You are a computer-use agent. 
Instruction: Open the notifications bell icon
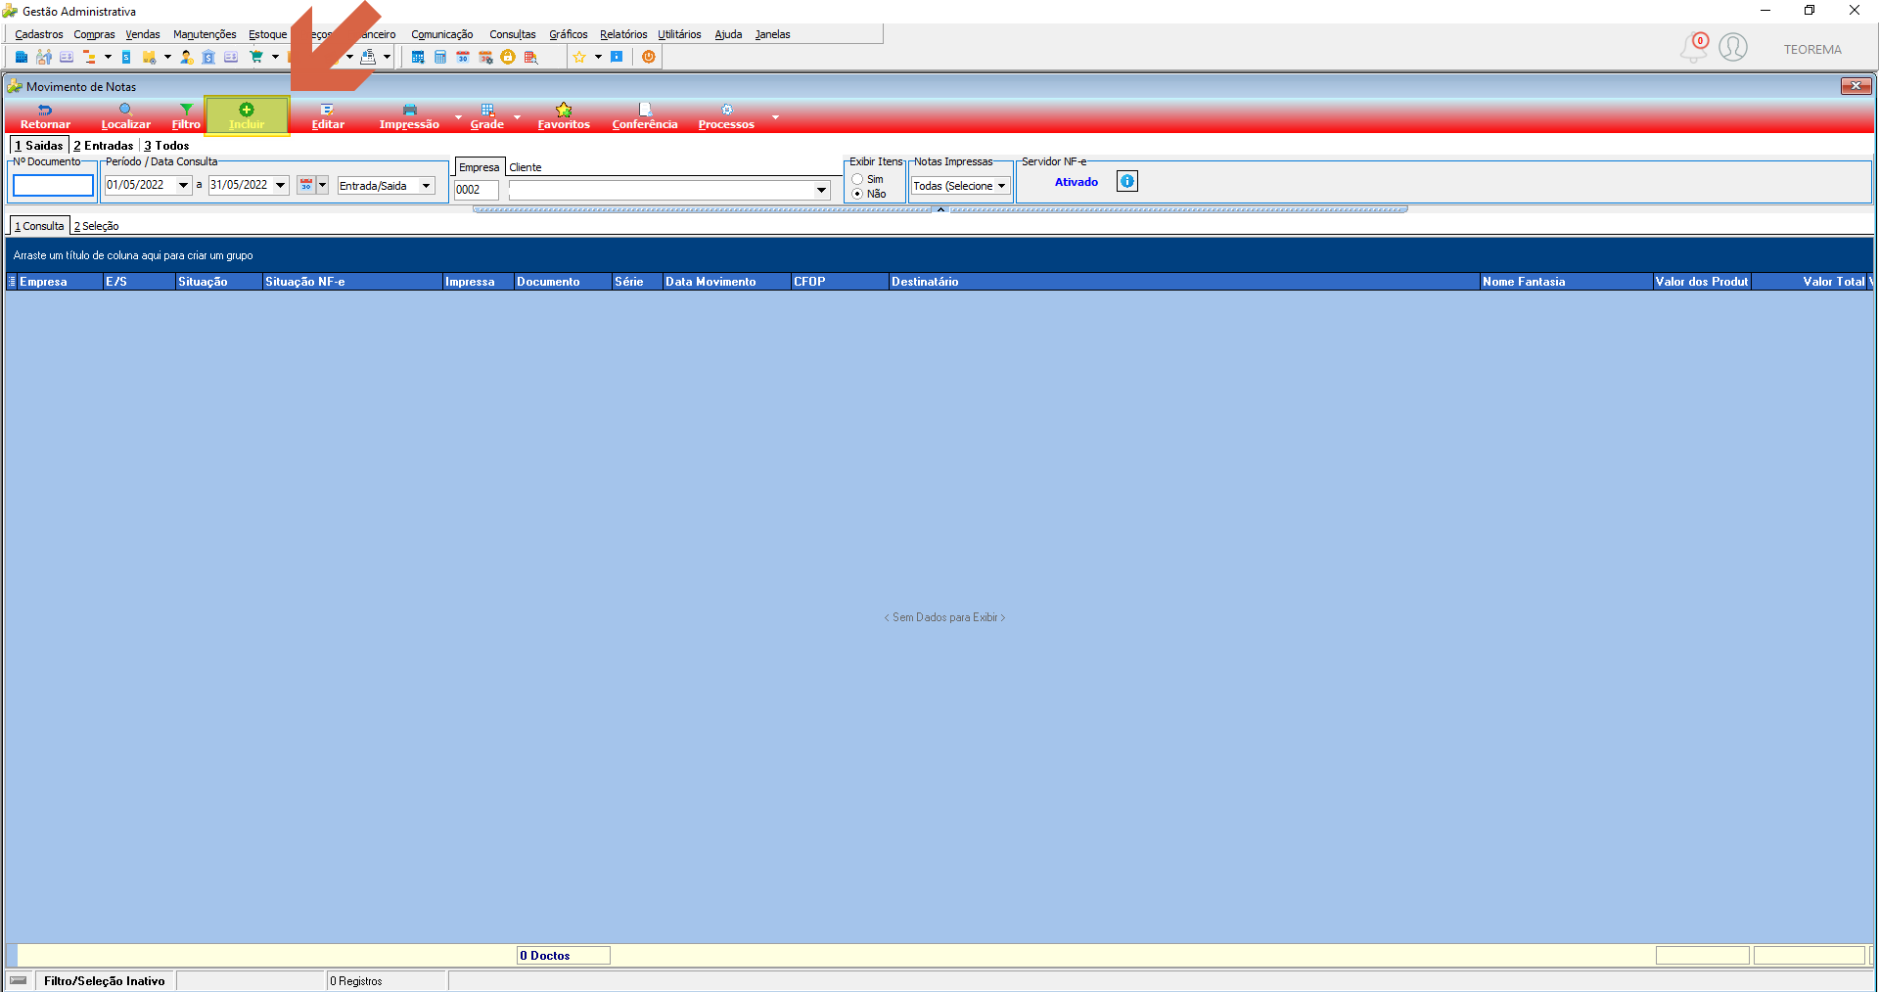click(1694, 47)
